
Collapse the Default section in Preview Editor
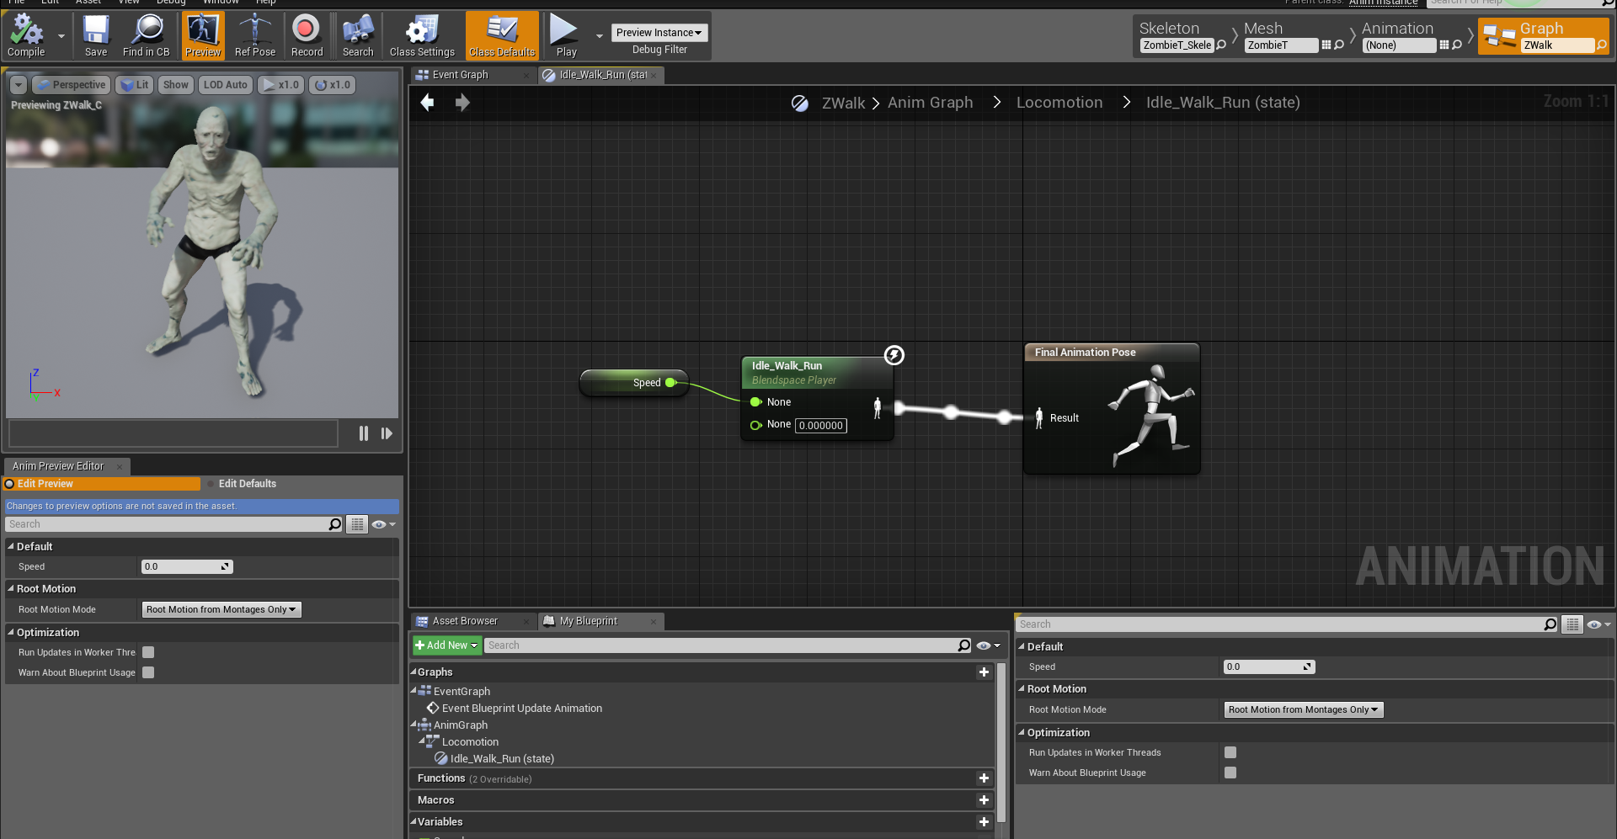11,547
